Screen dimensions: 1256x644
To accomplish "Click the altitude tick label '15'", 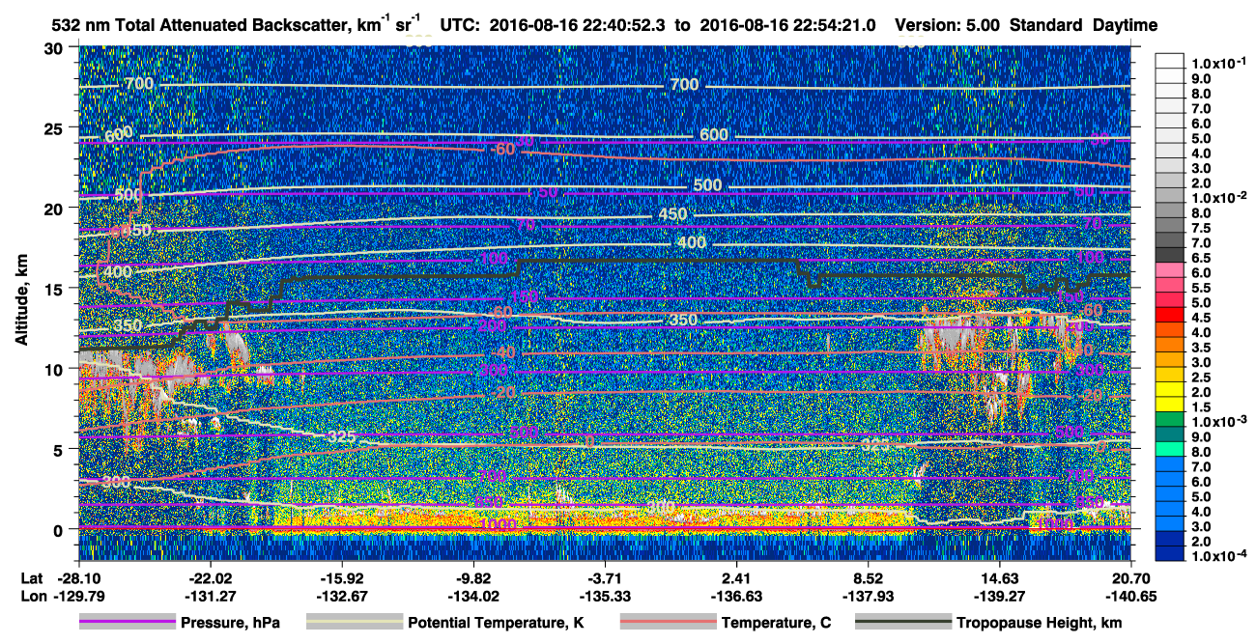I will pos(55,288).
